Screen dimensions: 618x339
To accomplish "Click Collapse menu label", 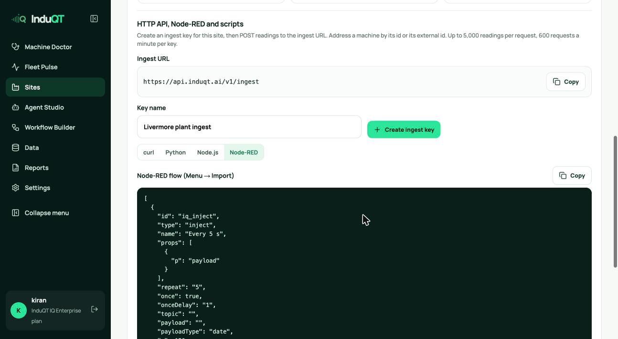I will (47, 213).
